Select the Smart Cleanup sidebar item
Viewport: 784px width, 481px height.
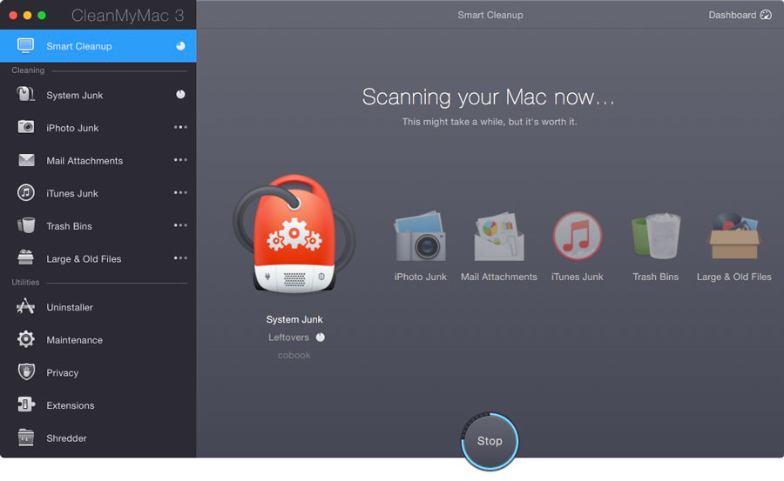click(98, 46)
